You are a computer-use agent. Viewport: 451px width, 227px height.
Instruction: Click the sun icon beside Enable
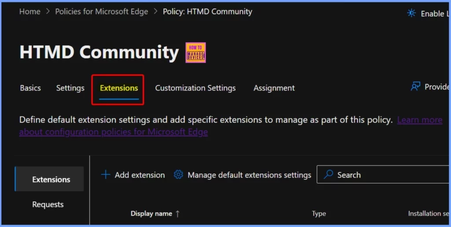tap(411, 13)
